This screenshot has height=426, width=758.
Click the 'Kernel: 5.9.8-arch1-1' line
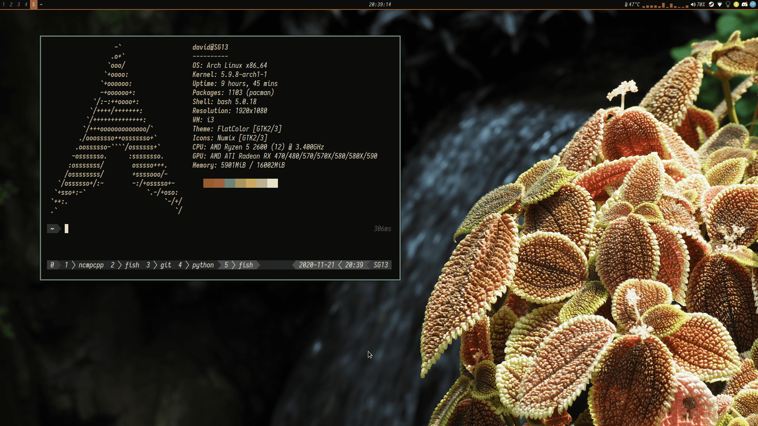coord(230,75)
